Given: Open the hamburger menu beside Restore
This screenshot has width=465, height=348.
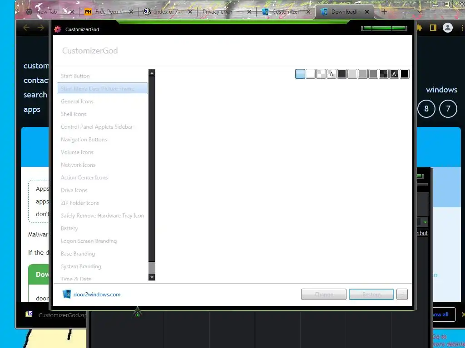Looking at the screenshot, I should coord(402,295).
